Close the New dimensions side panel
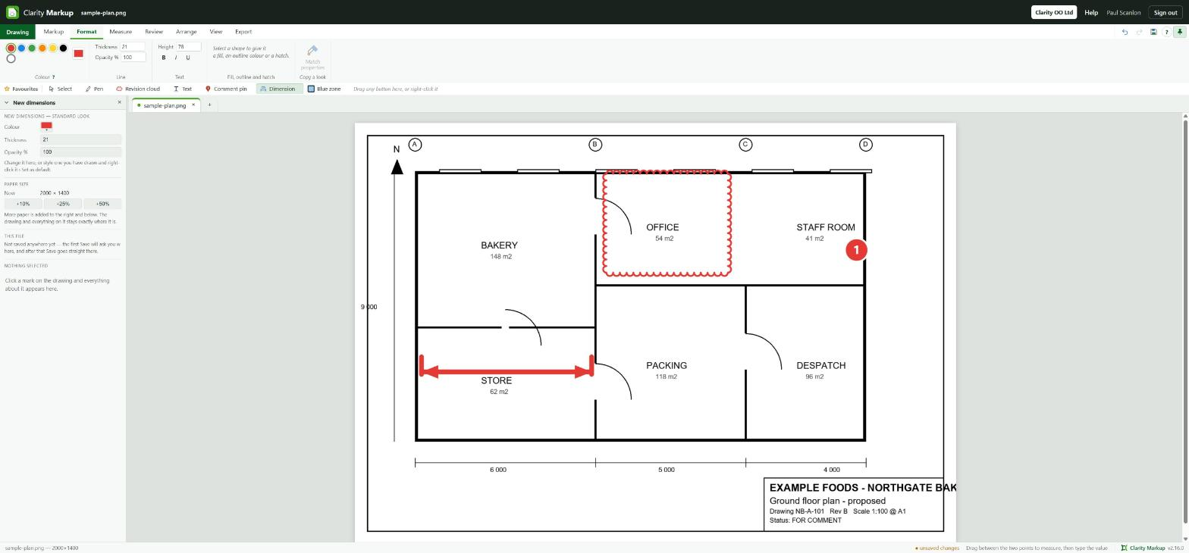Image resolution: width=1189 pixels, height=553 pixels. point(119,102)
